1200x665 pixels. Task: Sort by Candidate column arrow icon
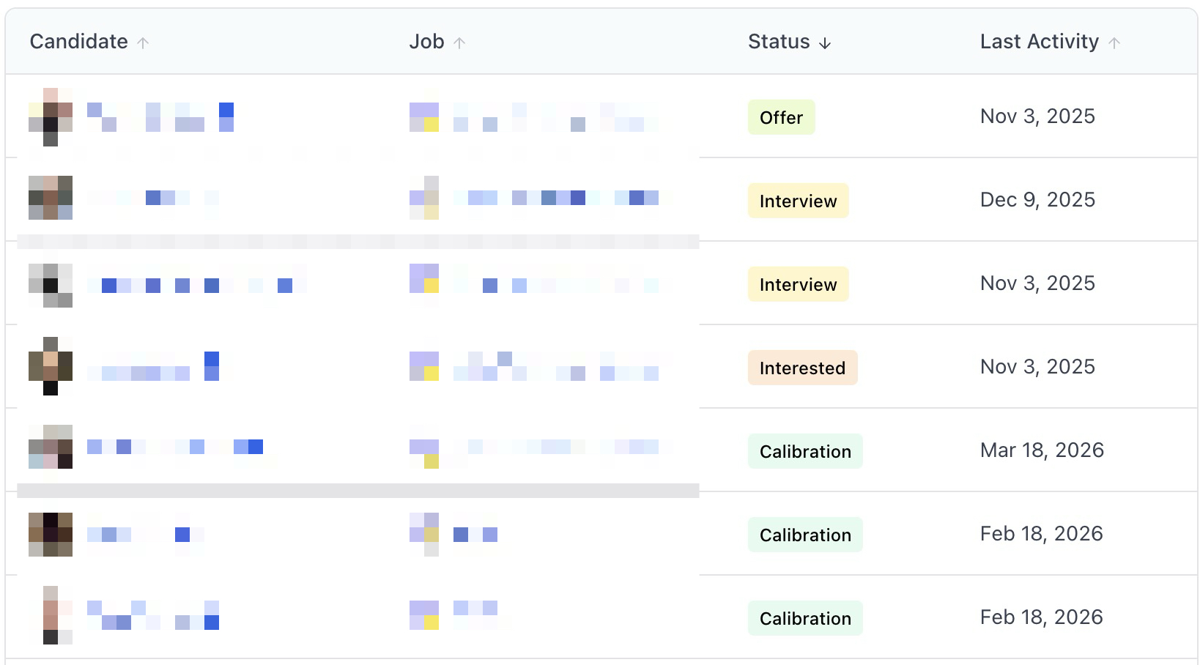[x=143, y=42]
